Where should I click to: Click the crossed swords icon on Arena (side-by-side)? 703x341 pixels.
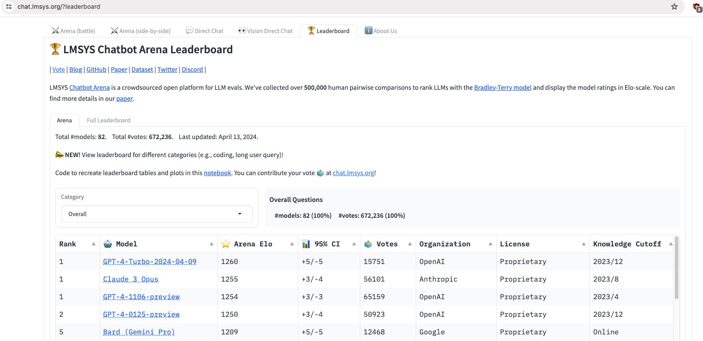(114, 31)
